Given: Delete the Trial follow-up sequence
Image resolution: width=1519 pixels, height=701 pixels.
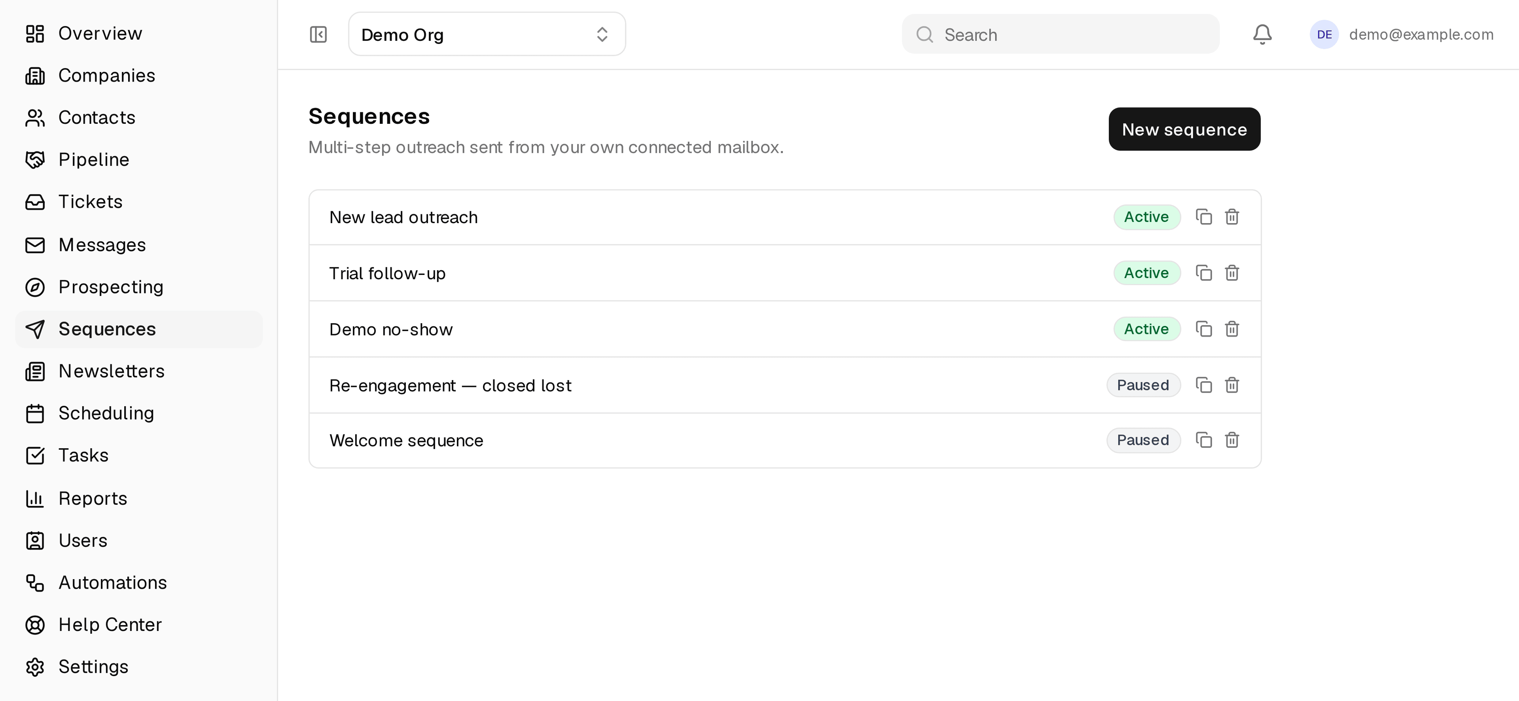Looking at the screenshot, I should coord(1232,273).
